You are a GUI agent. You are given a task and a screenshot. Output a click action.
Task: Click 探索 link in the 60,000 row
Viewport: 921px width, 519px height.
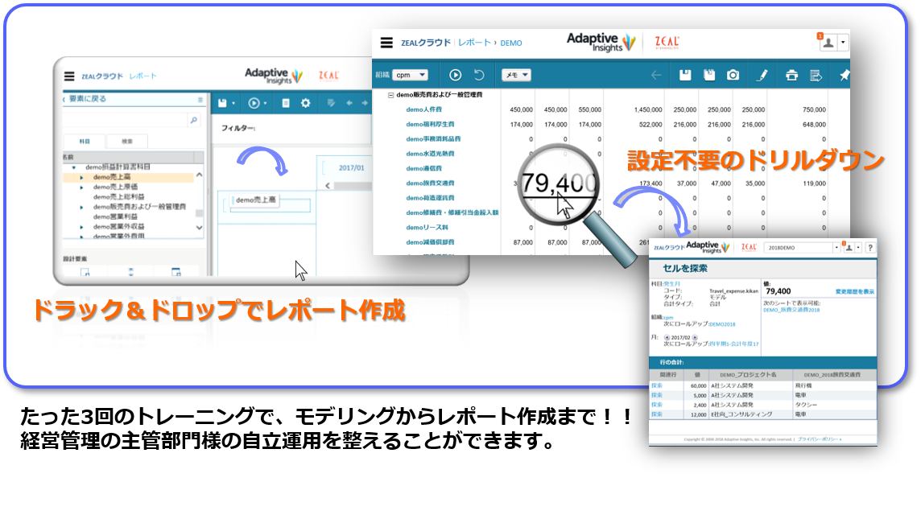(x=657, y=385)
